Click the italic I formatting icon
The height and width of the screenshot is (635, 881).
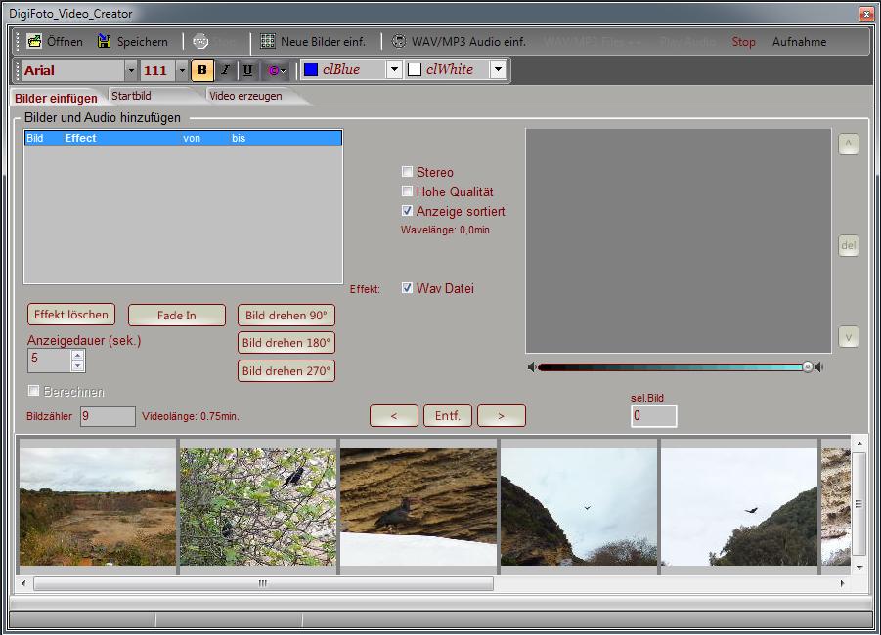click(x=225, y=70)
